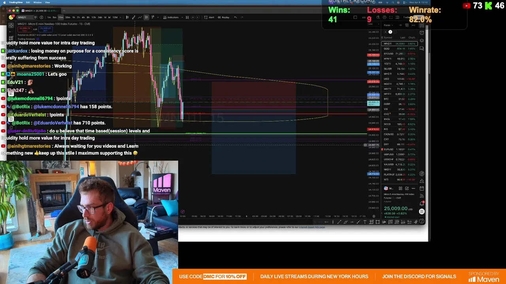The width and height of the screenshot is (506, 284).
Task: Open the Window menu
Action: (38, 2)
